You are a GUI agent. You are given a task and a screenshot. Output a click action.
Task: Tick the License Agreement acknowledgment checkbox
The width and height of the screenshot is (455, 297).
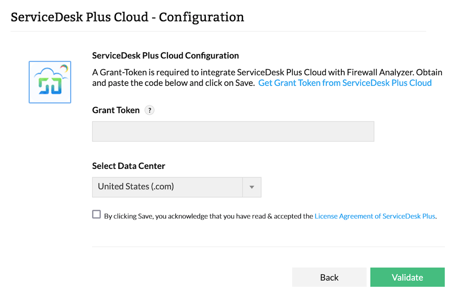click(x=97, y=214)
